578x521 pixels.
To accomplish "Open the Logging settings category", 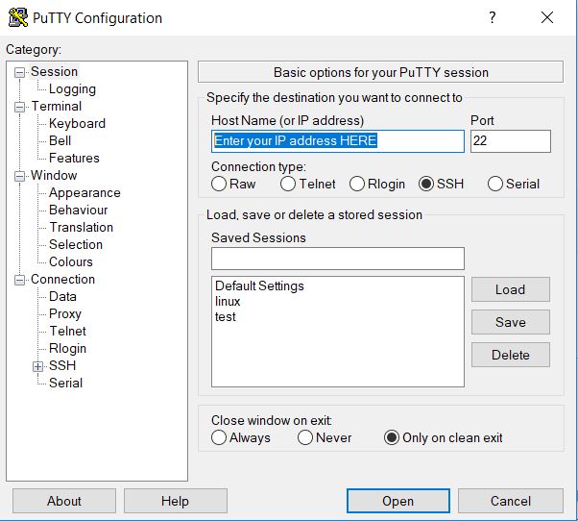I will click(72, 88).
